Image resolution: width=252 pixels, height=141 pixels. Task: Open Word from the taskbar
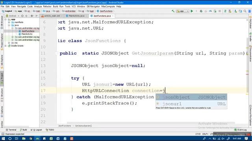coord(58,139)
